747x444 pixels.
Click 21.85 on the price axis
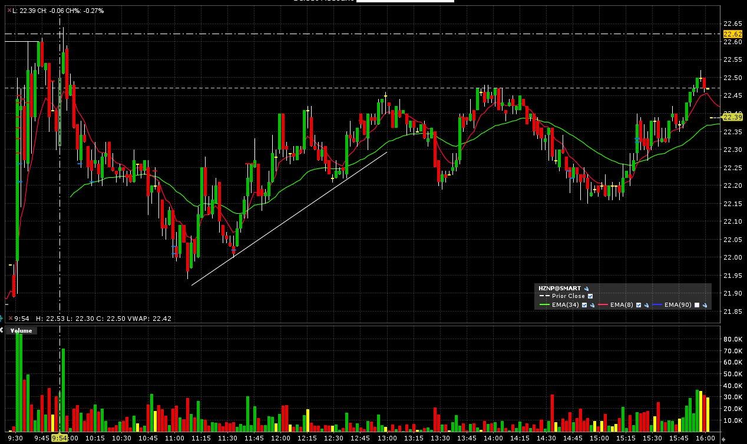(732, 312)
